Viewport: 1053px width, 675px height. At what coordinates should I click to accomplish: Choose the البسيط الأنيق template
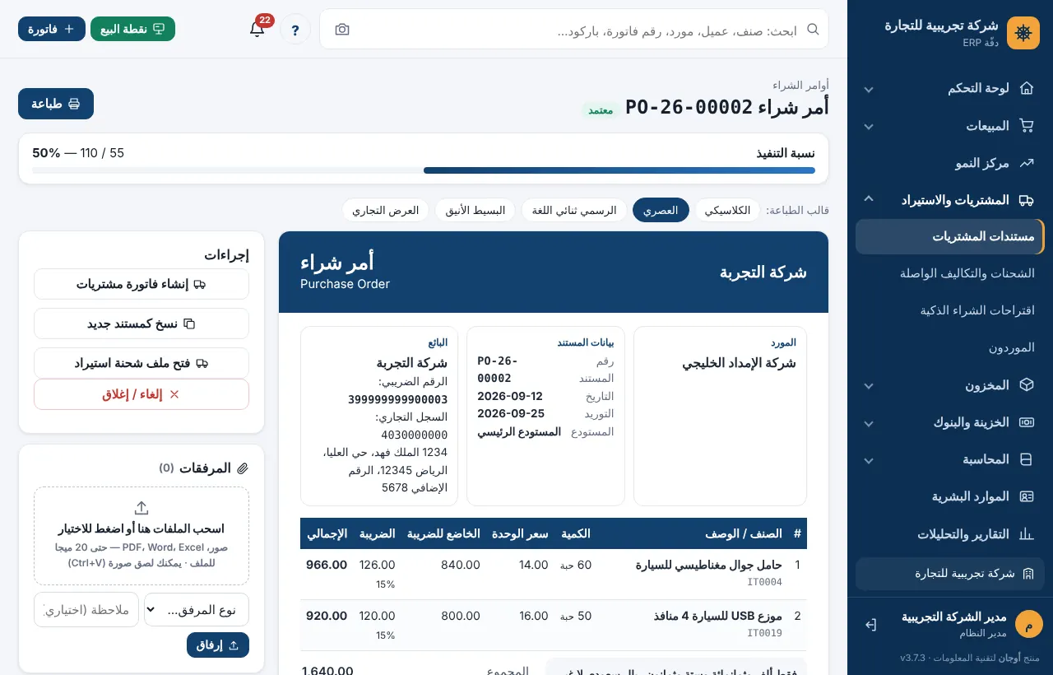pyautogui.click(x=475, y=210)
